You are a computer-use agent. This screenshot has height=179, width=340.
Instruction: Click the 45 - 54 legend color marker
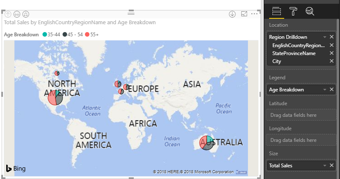pos(65,34)
